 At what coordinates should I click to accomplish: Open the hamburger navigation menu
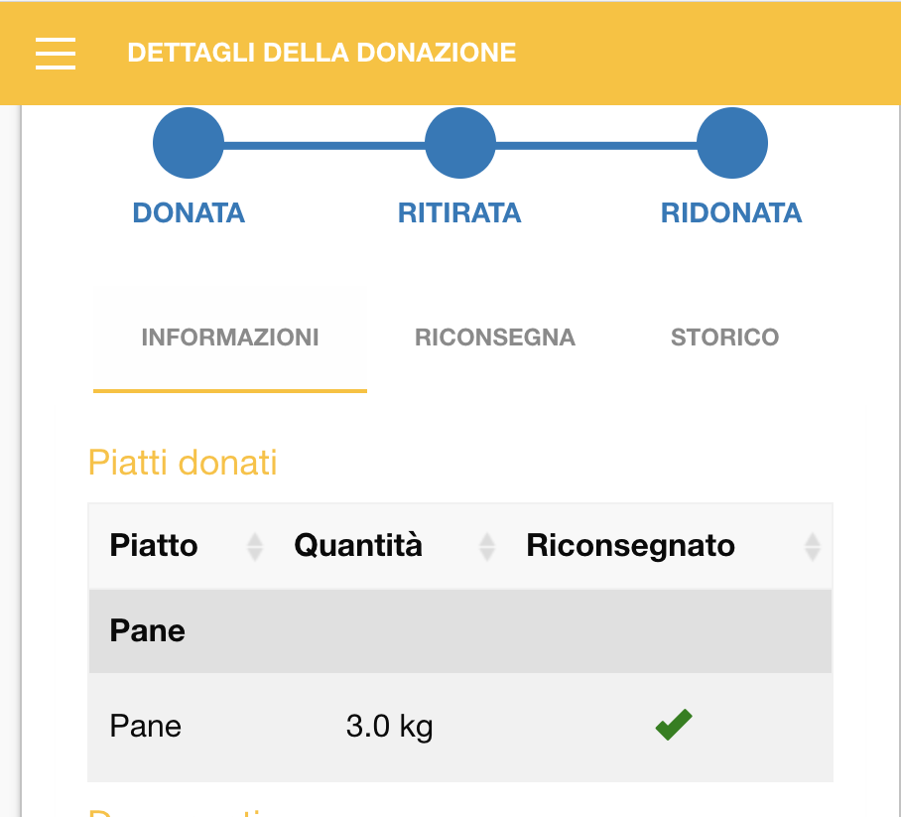[56, 54]
